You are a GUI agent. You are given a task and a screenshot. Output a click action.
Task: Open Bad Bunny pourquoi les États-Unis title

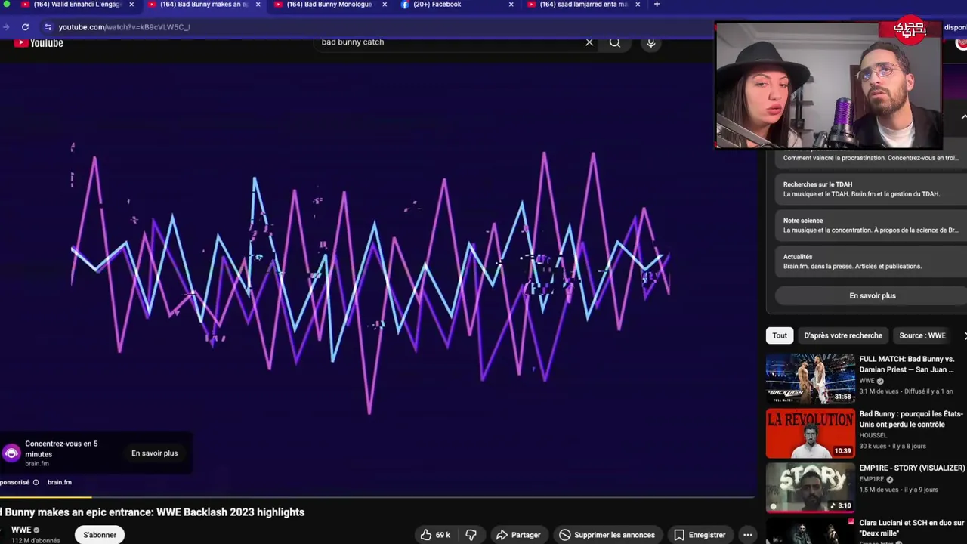coord(911,419)
